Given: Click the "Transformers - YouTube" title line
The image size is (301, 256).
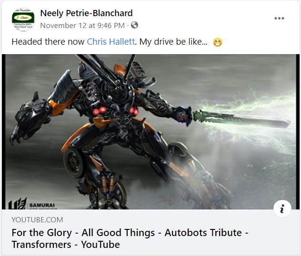Looking at the screenshot, I should (x=65, y=245).
